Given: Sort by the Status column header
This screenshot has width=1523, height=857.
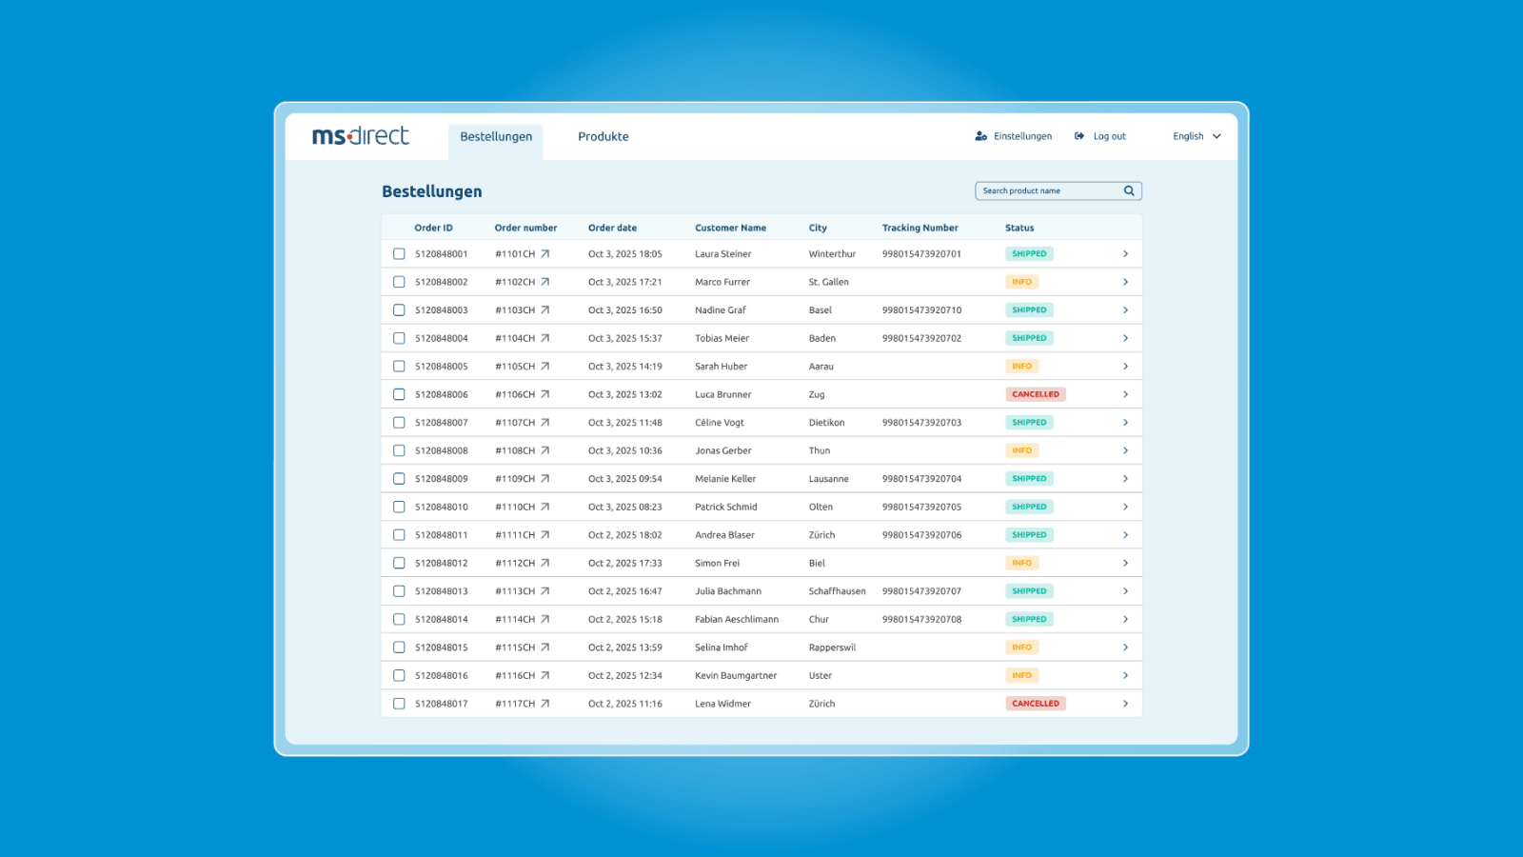Looking at the screenshot, I should coord(1019,228).
